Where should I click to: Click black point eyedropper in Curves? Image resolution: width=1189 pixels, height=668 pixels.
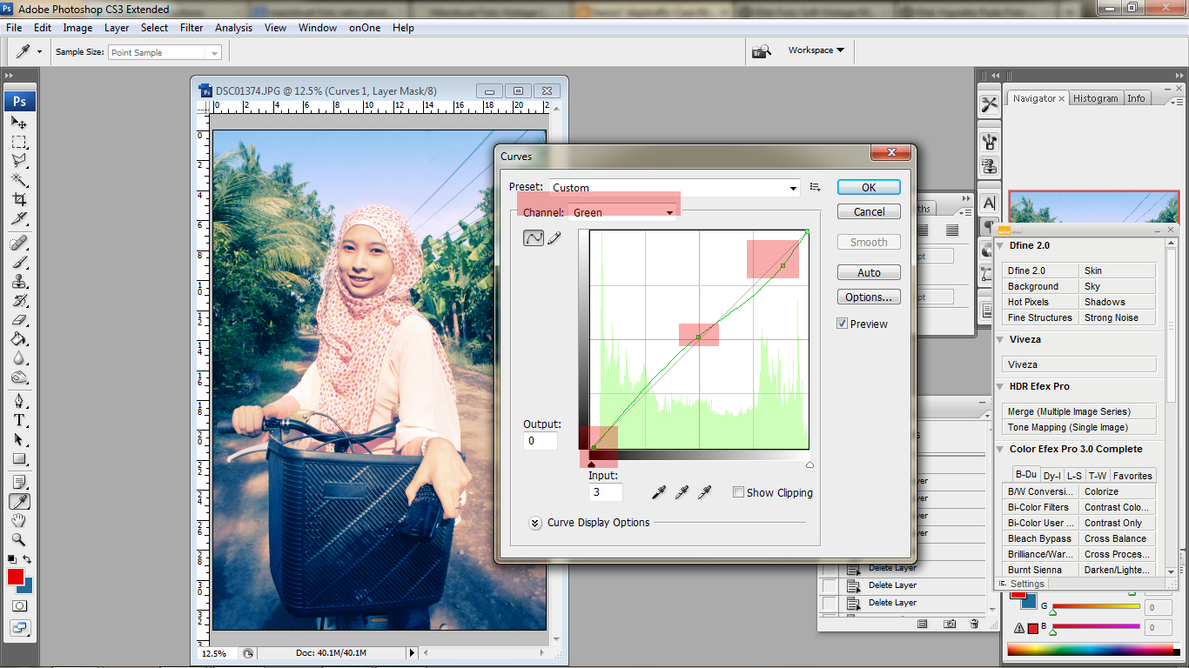pos(660,492)
